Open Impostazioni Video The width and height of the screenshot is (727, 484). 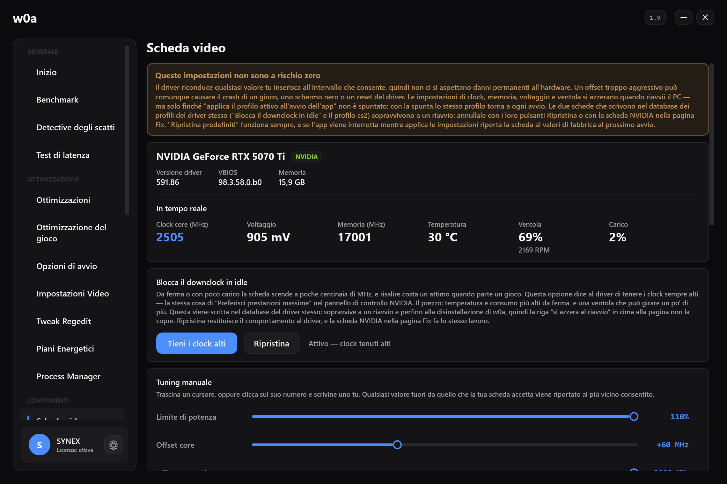[72, 294]
